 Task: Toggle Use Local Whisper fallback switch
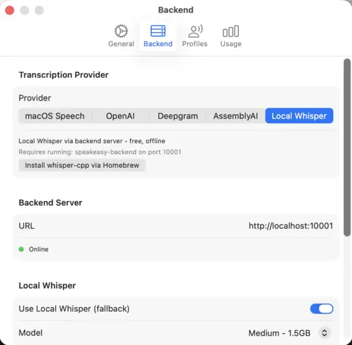click(321, 309)
